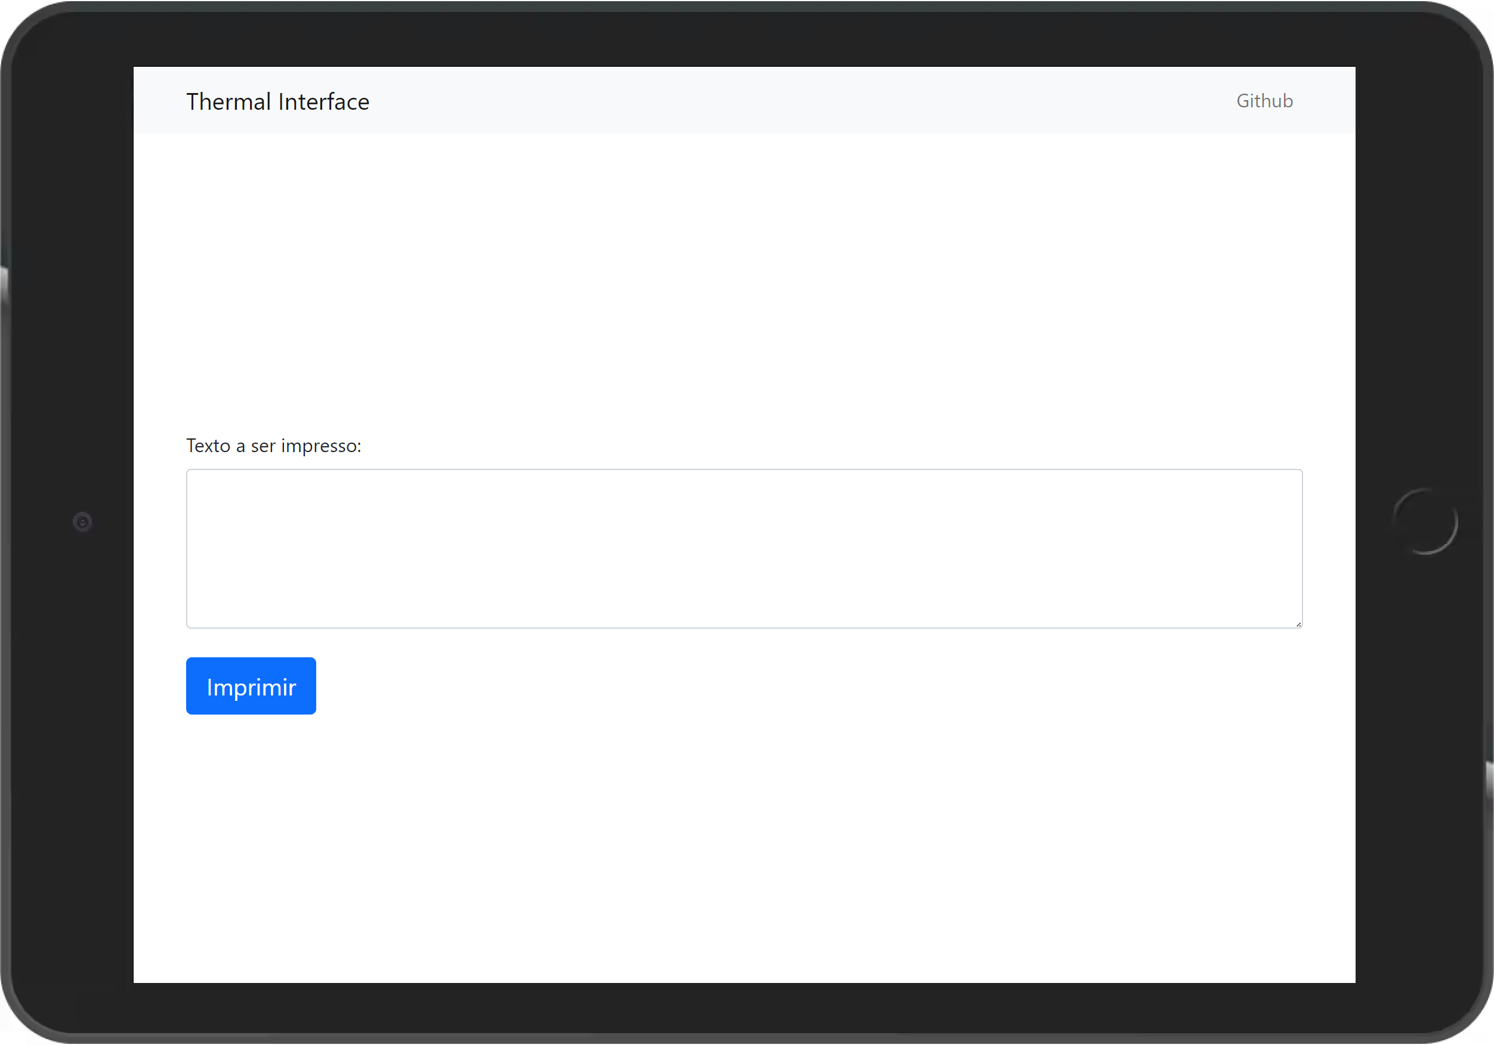The height and width of the screenshot is (1045, 1494).
Task: Click the empty gray navbar area
Action: 781,101
